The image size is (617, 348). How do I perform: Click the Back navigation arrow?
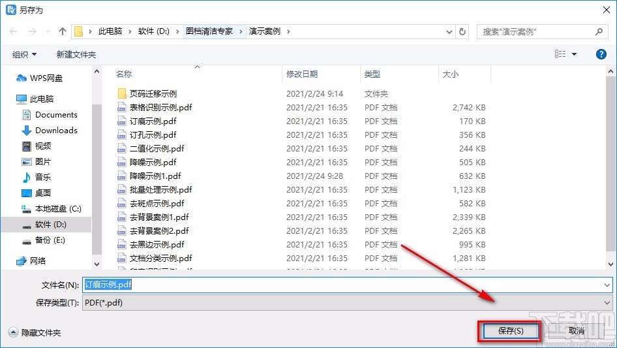pyautogui.click(x=13, y=31)
